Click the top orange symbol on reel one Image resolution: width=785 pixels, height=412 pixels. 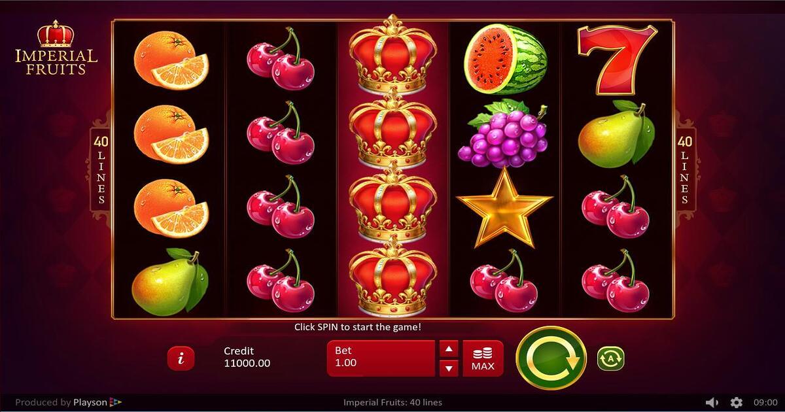tap(171, 61)
